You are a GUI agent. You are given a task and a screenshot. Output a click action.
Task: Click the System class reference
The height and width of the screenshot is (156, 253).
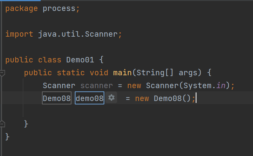pos(195,85)
